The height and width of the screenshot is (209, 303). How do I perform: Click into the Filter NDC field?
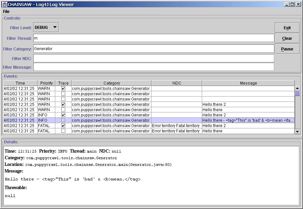153,58
